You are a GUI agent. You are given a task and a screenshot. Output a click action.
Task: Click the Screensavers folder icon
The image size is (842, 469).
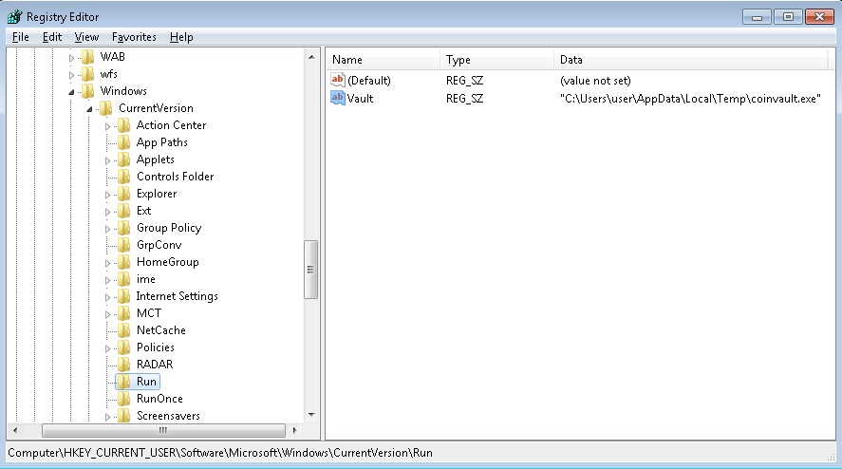pos(124,416)
